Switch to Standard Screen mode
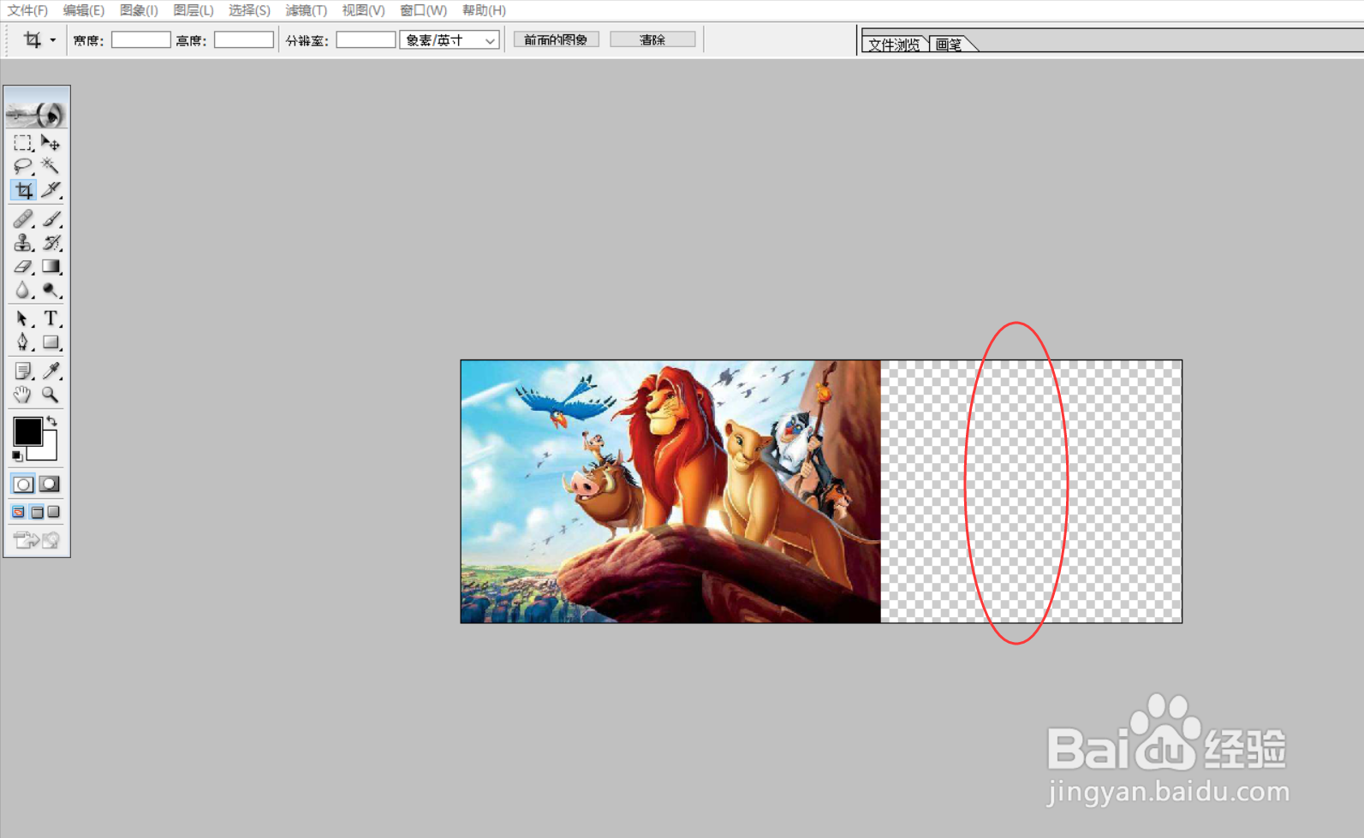 (x=19, y=512)
